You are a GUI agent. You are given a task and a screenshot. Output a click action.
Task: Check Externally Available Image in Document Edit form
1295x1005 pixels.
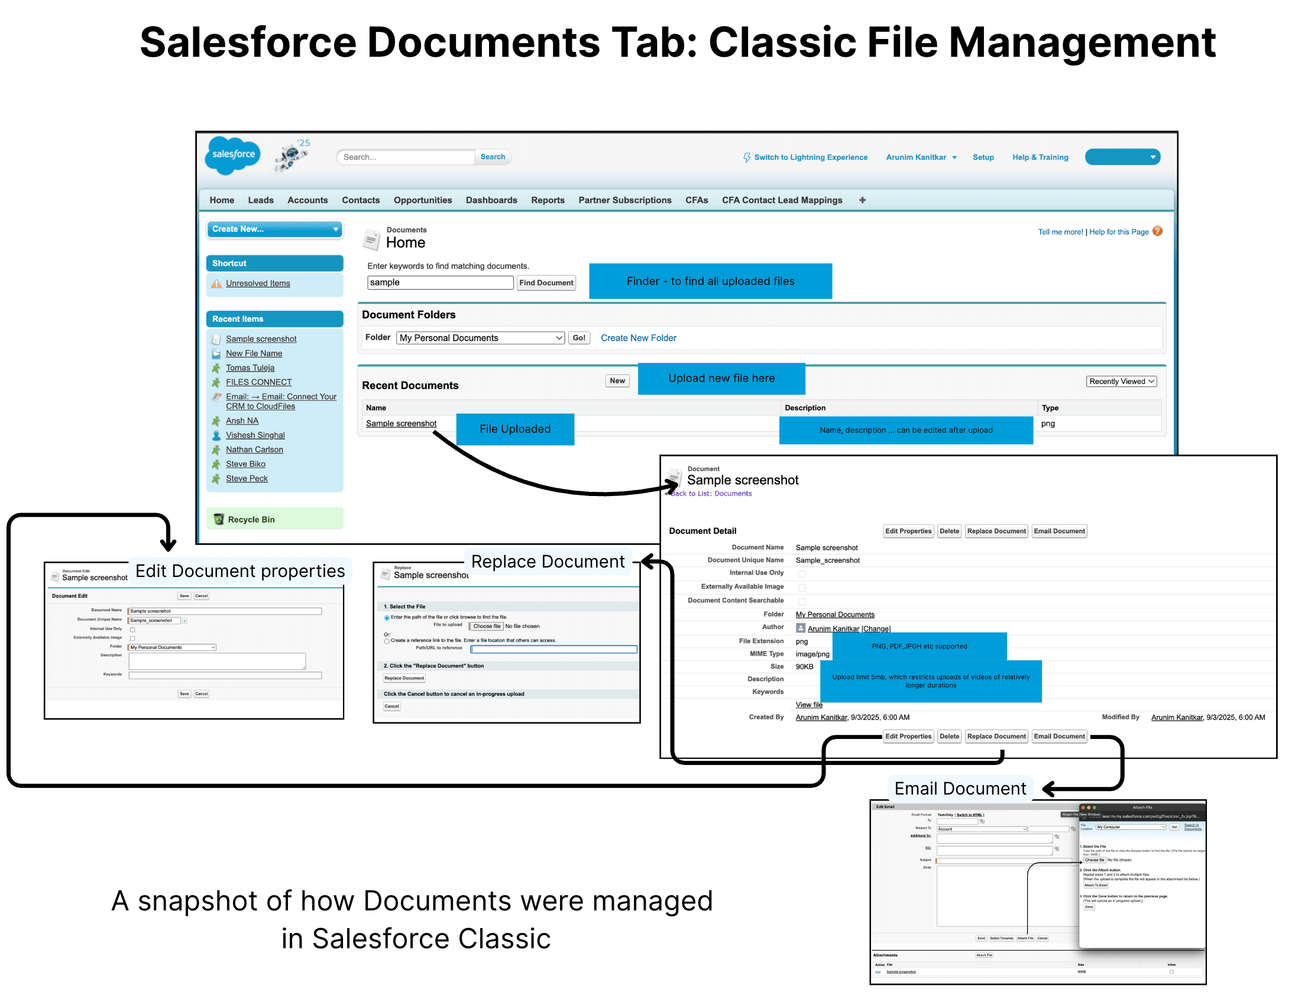point(132,638)
